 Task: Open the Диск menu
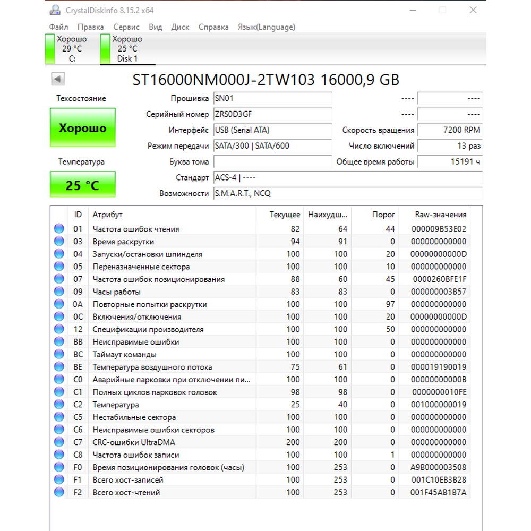pyautogui.click(x=180, y=27)
